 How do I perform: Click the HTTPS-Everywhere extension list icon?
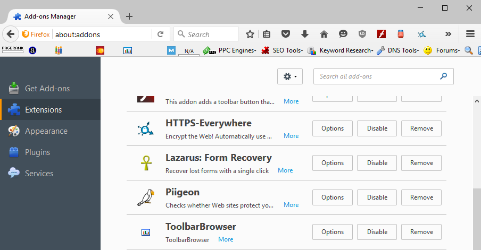click(145, 128)
